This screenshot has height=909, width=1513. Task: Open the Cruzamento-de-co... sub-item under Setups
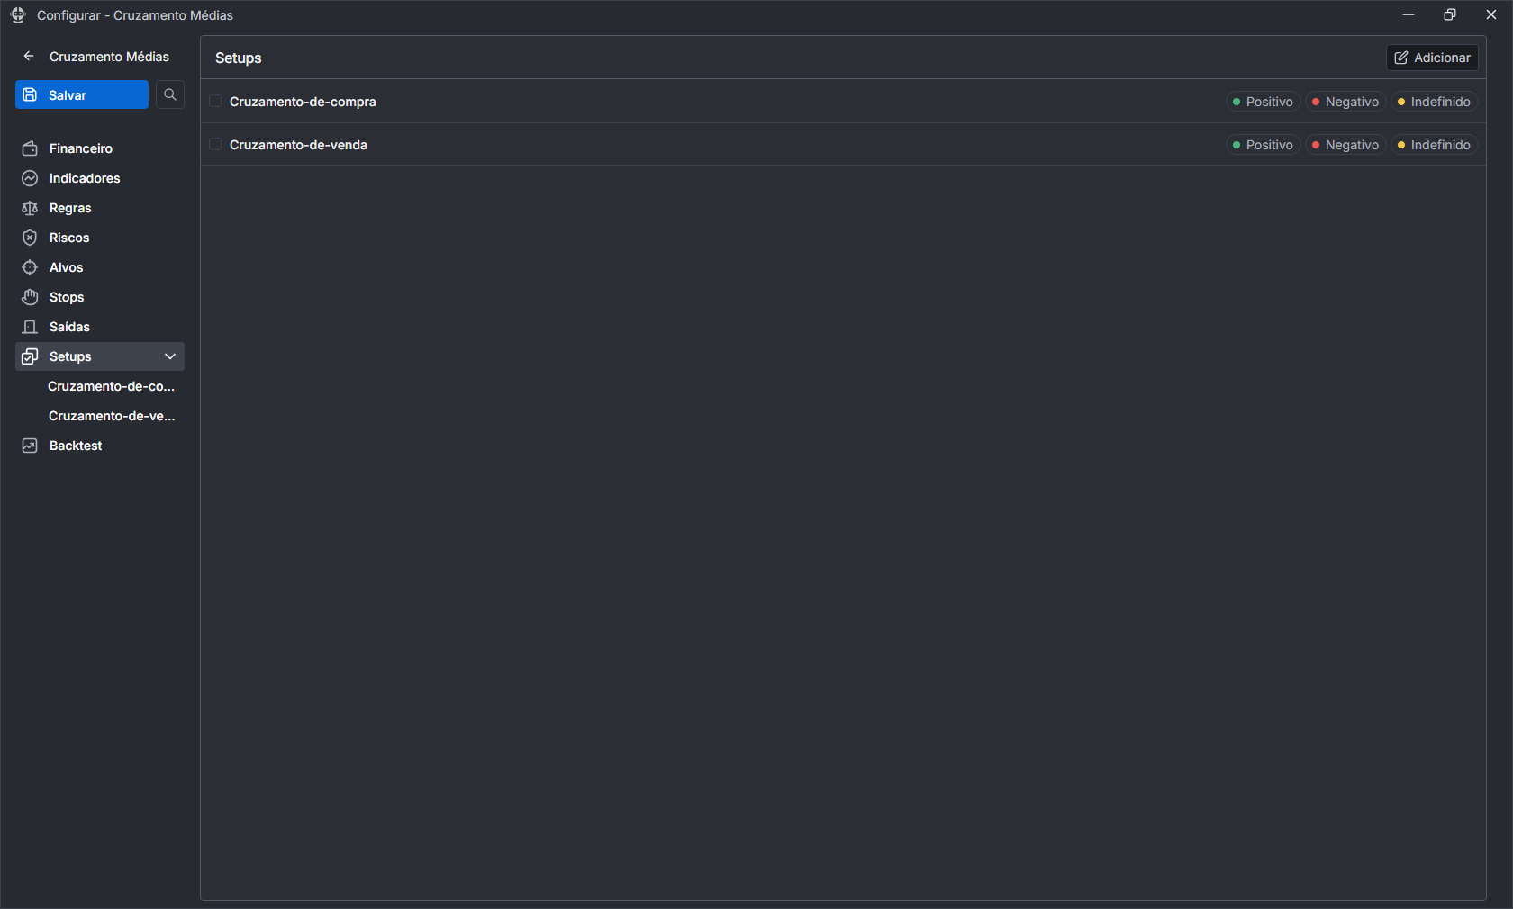pos(112,386)
